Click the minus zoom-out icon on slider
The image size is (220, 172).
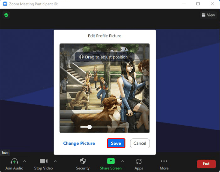click(75, 127)
